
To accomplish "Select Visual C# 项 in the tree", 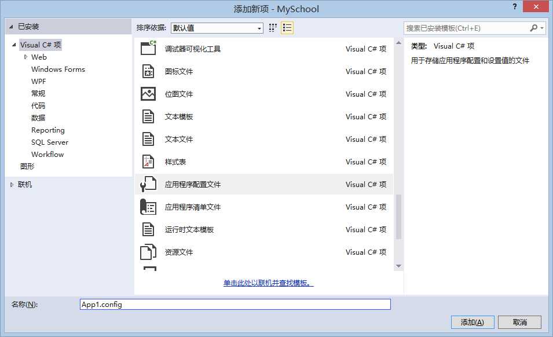I will 41,45.
